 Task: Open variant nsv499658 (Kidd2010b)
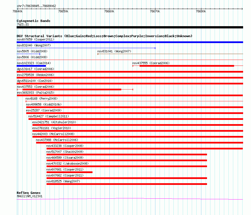[x=44, y=104]
